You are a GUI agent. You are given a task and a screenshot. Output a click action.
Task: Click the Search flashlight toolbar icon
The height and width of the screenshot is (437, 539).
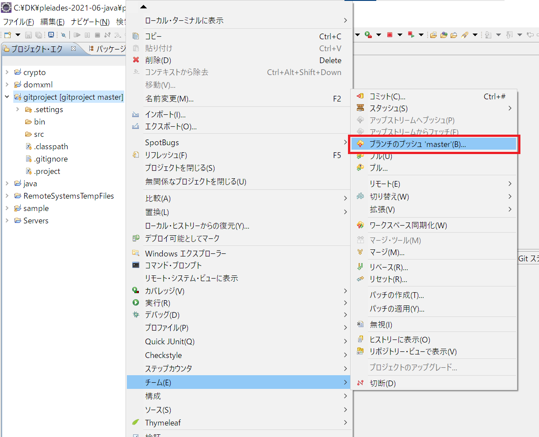tap(465, 35)
